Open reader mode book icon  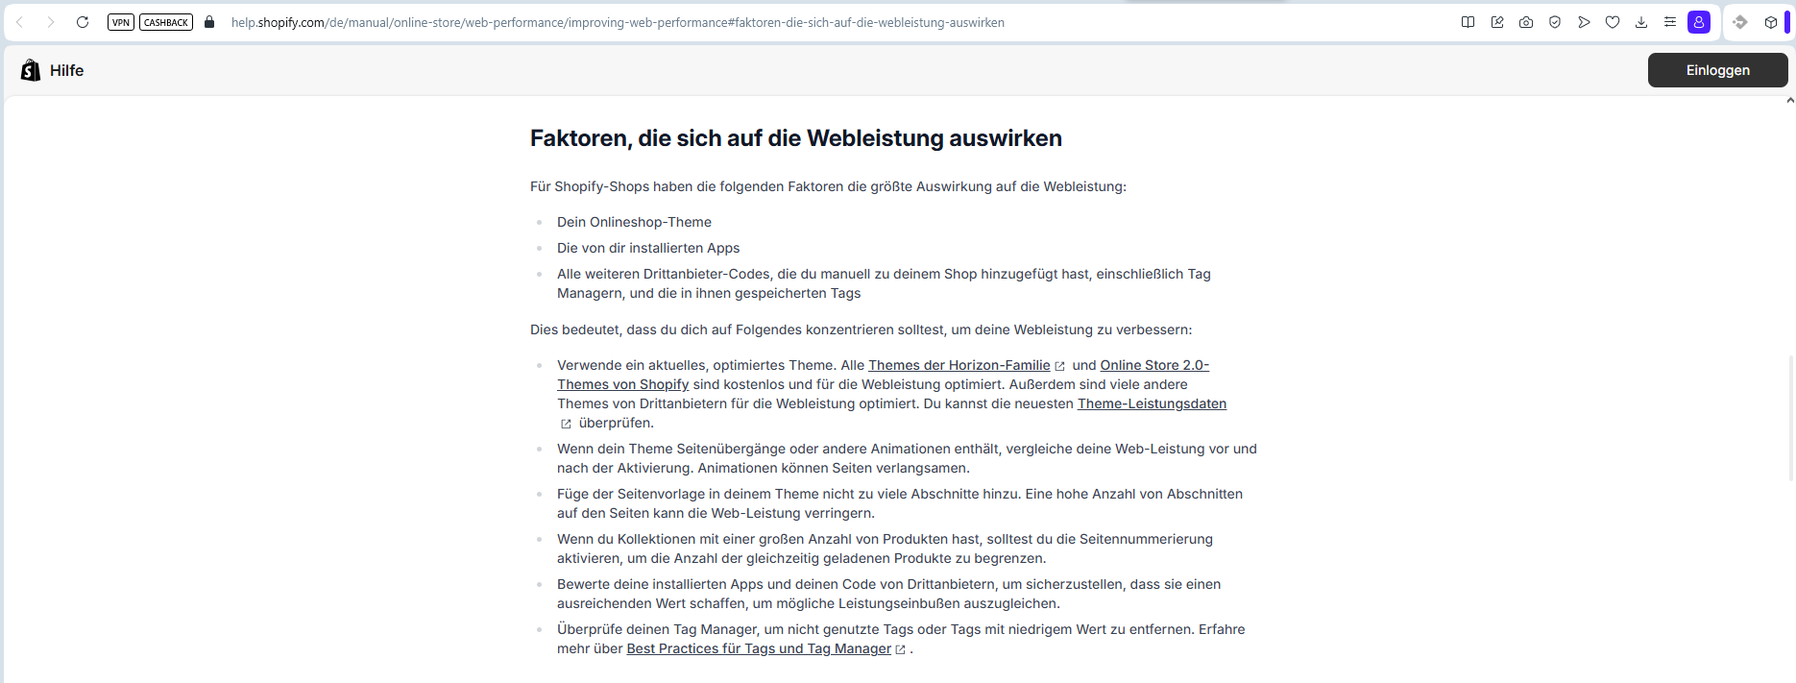pos(1468,22)
